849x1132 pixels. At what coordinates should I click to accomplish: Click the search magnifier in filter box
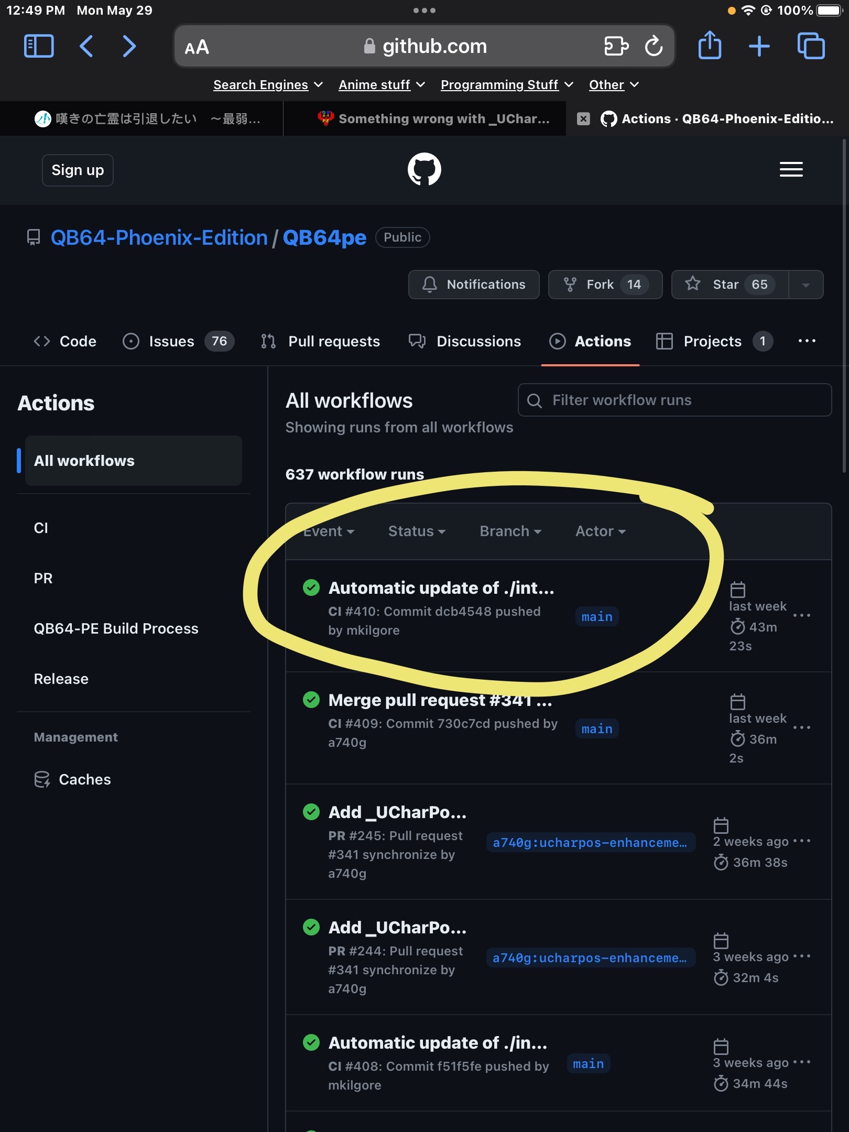tap(534, 400)
